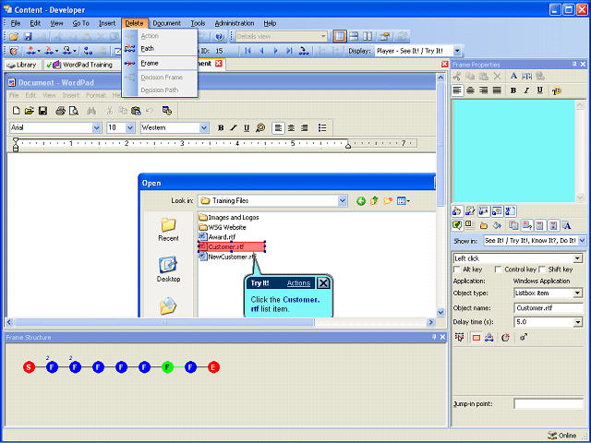Open the Administration menu
This screenshot has height=443, width=591.
point(235,23)
